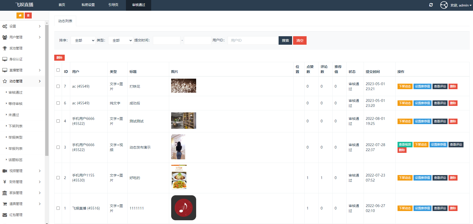Click 设置推荐值 for row 成功后
This screenshot has height=224, width=473.
coord(423,103)
